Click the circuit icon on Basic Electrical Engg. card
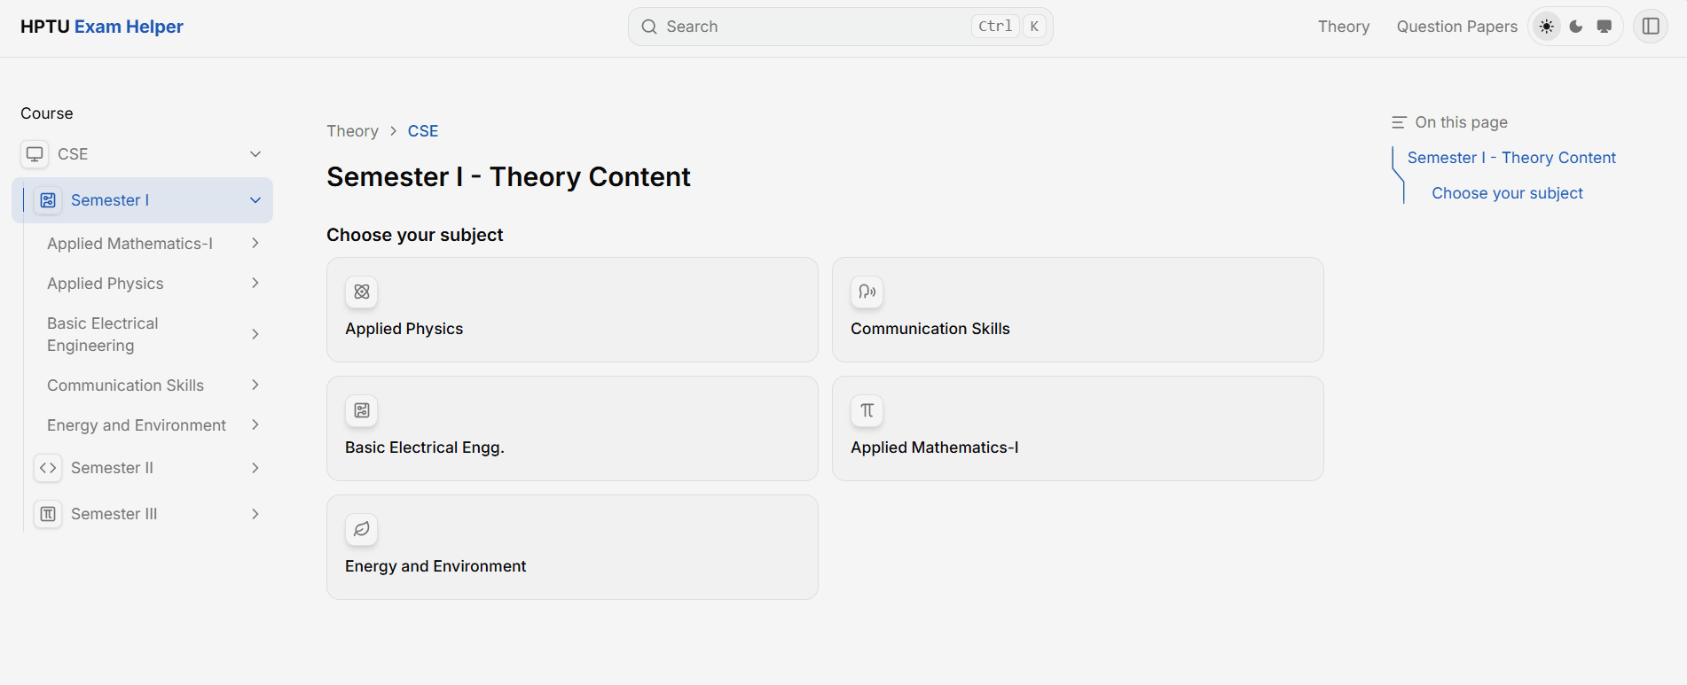 click(362, 410)
